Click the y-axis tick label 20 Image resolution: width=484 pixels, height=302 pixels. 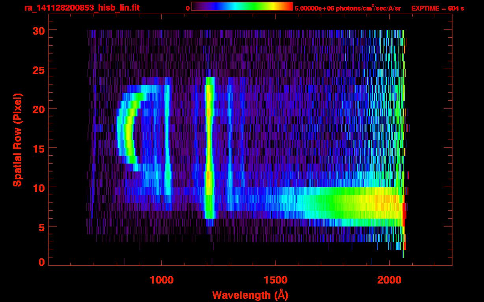38,109
